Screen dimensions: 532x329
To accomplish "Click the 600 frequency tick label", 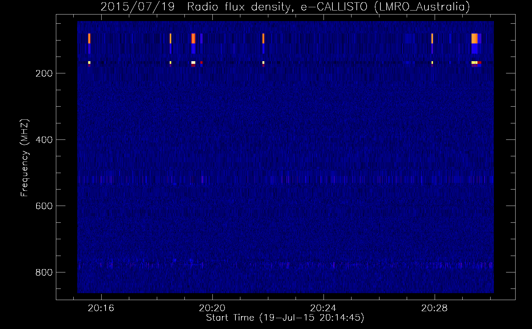I will pos(44,206).
